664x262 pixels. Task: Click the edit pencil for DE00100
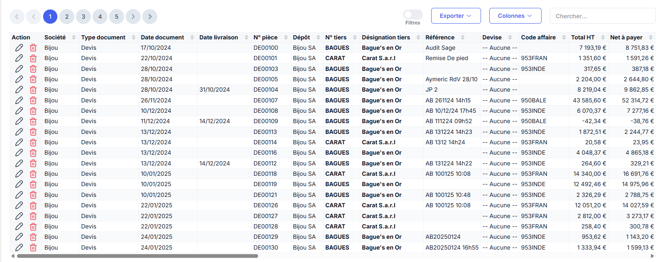(x=19, y=48)
